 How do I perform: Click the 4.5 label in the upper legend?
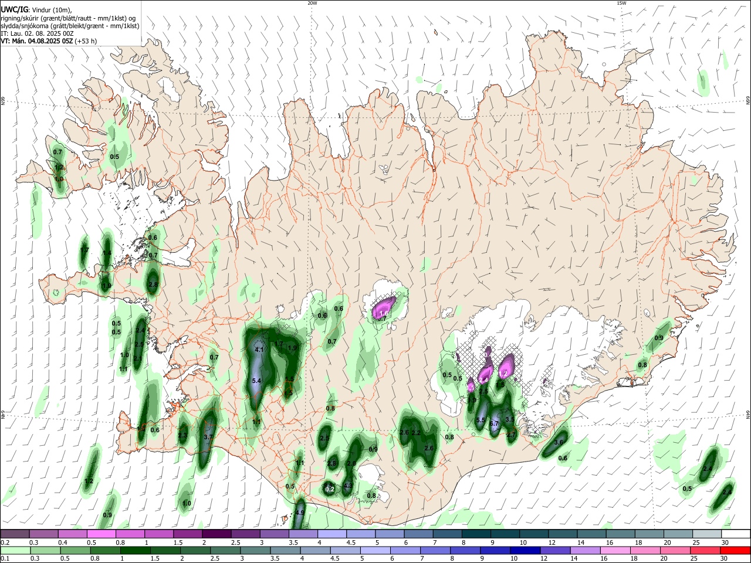[350, 542]
